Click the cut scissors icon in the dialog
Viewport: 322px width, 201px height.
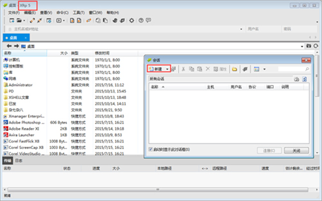184,69
